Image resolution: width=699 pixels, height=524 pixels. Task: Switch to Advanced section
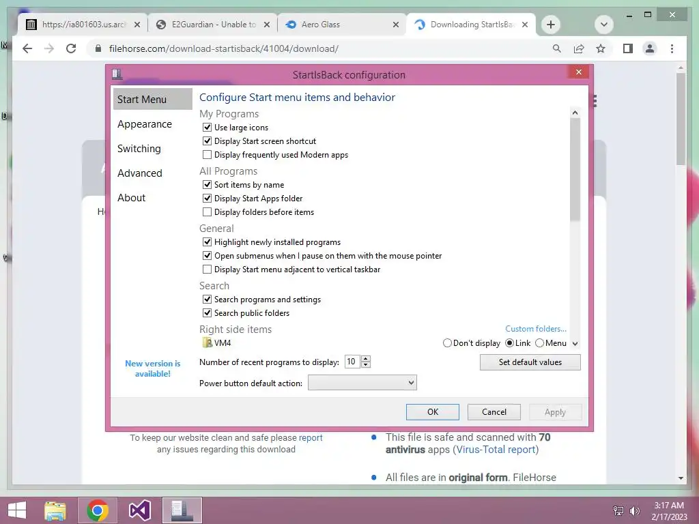pyautogui.click(x=139, y=173)
